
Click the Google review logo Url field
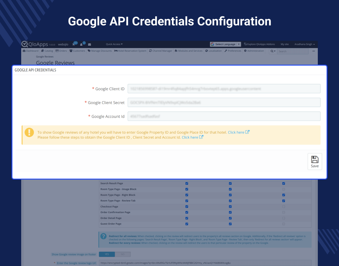205,263
